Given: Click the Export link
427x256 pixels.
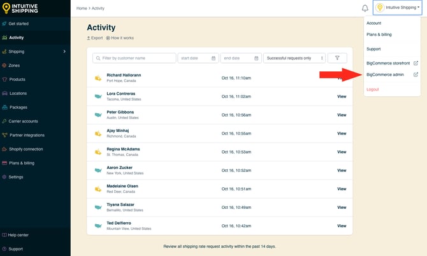Looking at the screenshot, I should click(x=95, y=38).
